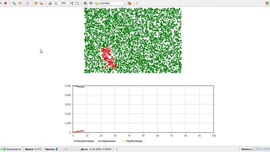270x152 pixels.
Task: Click the green susceptible curve on chart
Action: point(78,86)
